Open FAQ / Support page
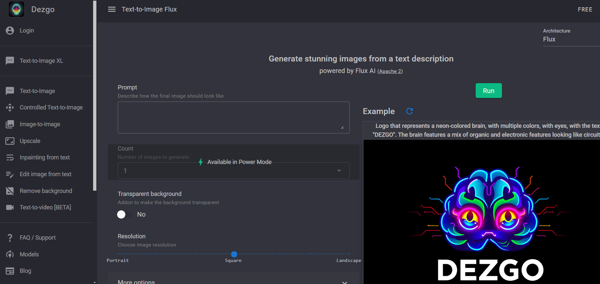This screenshot has height=284, width=600. point(37,238)
